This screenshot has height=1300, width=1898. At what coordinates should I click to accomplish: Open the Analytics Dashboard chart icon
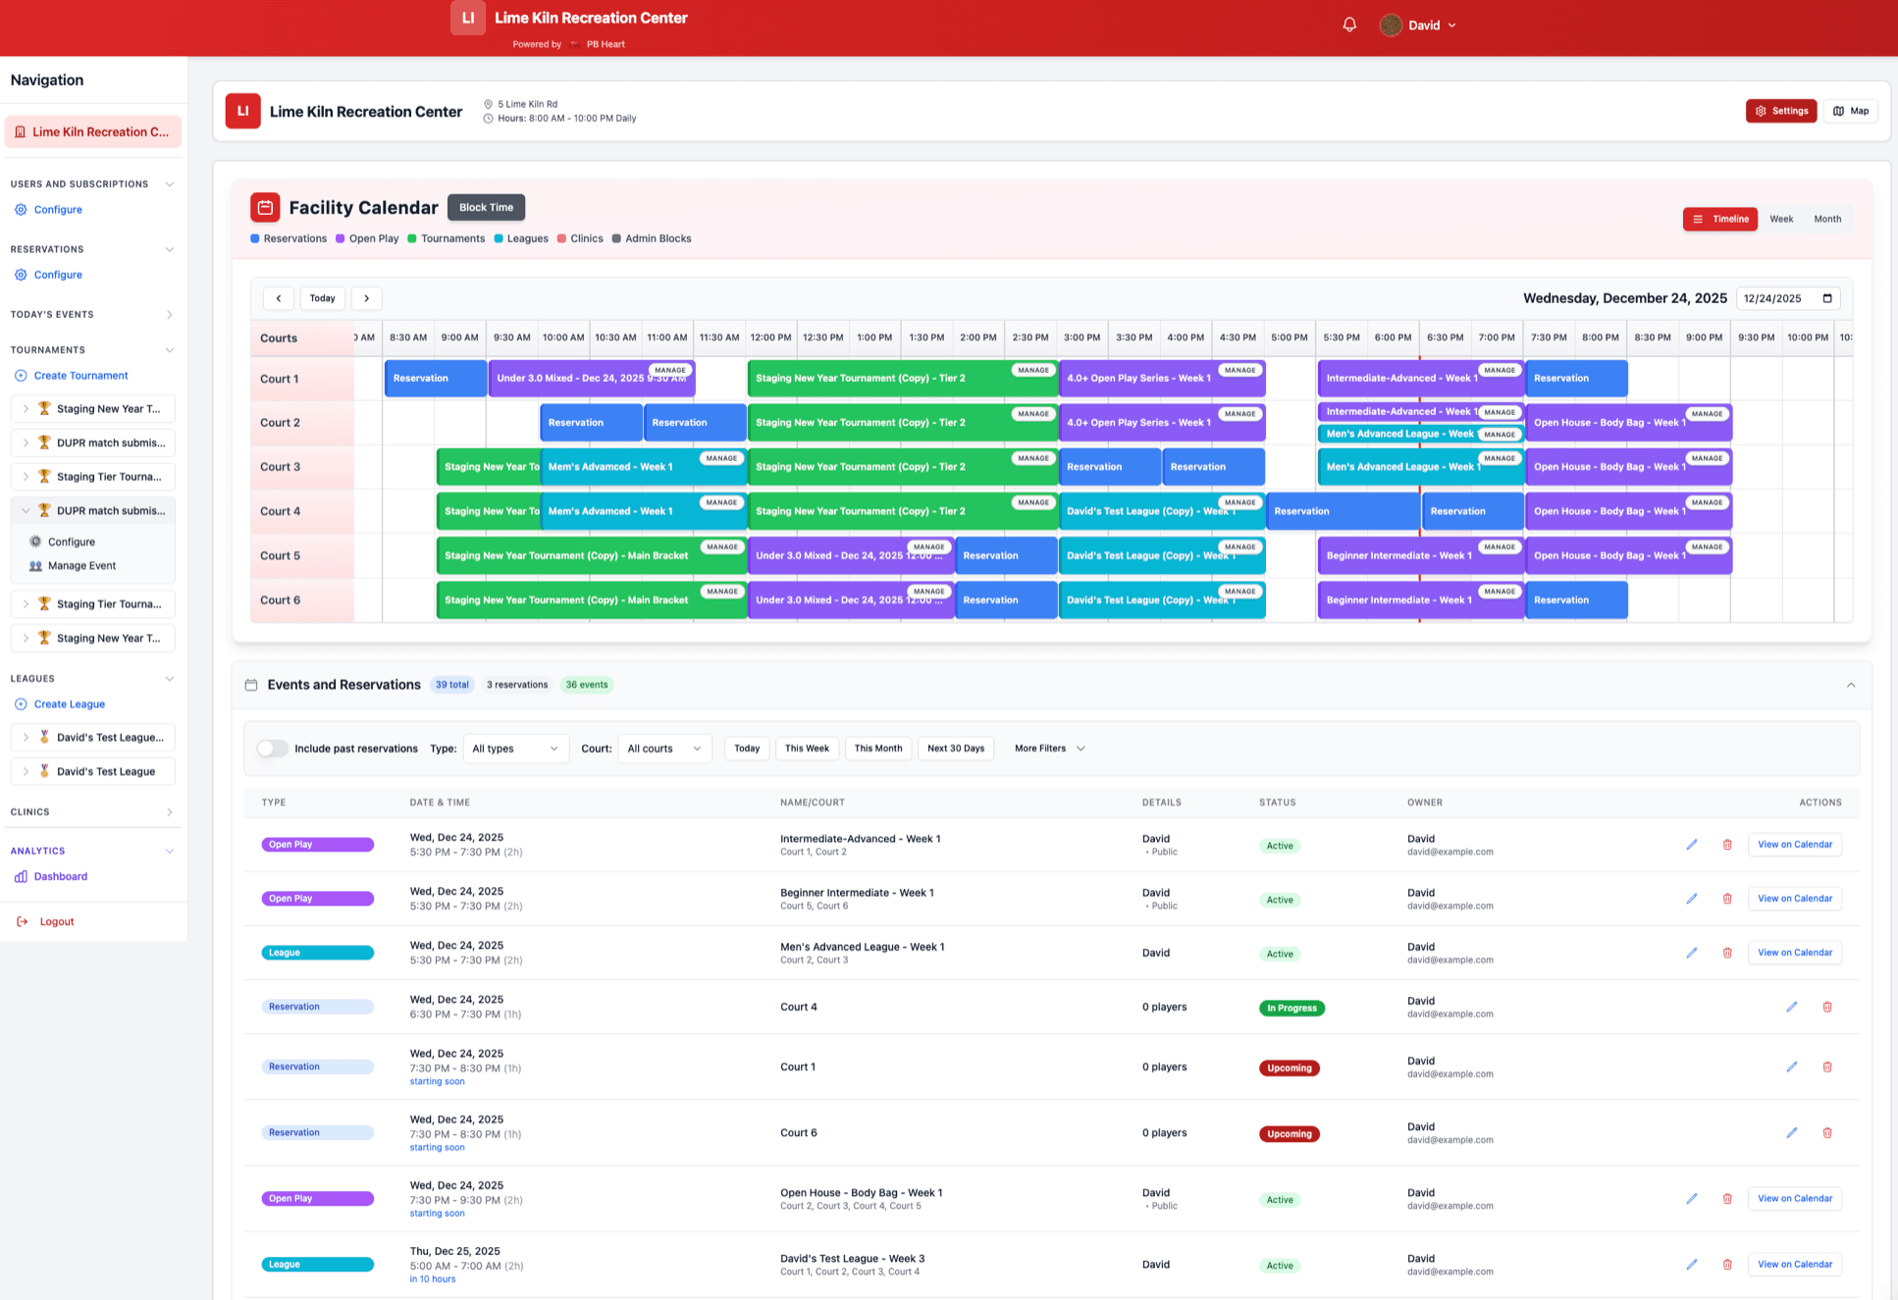click(22, 876)
